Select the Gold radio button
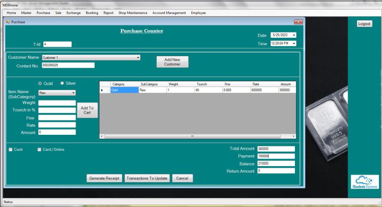 [40, 84]
